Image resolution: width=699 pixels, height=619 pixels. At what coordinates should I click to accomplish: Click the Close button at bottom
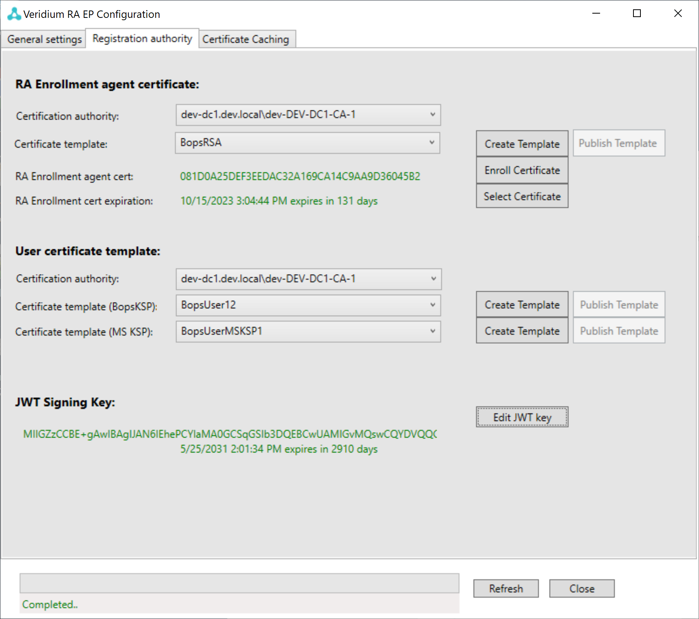[x=581, y=589]
